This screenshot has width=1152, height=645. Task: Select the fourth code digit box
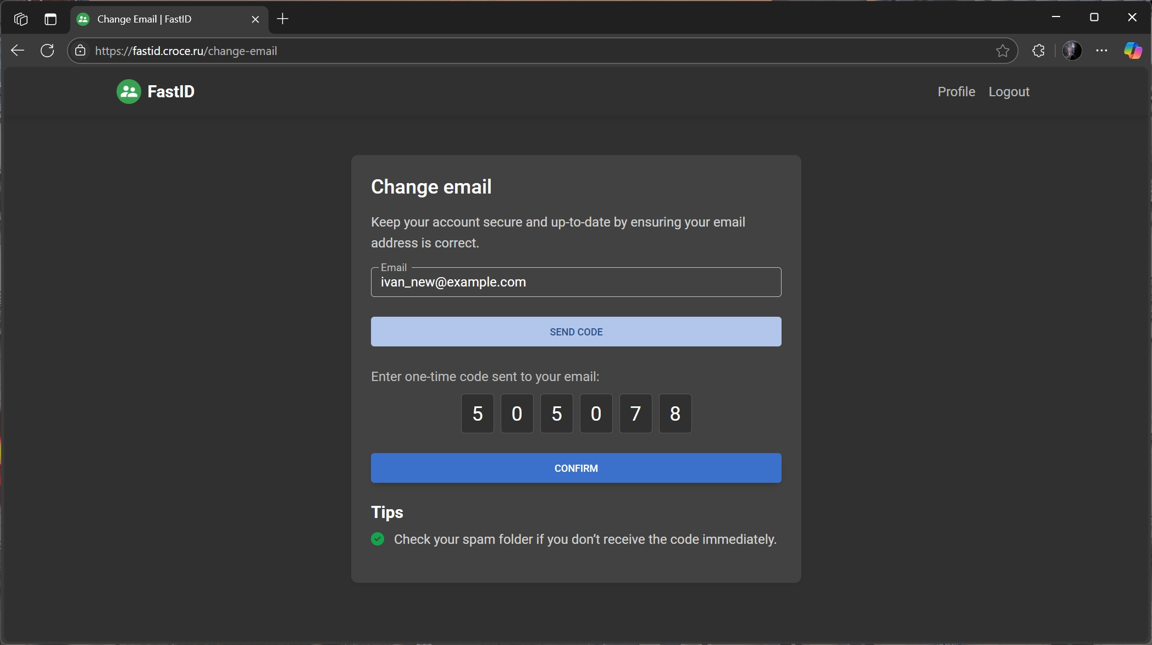click(x=596, y=414)
